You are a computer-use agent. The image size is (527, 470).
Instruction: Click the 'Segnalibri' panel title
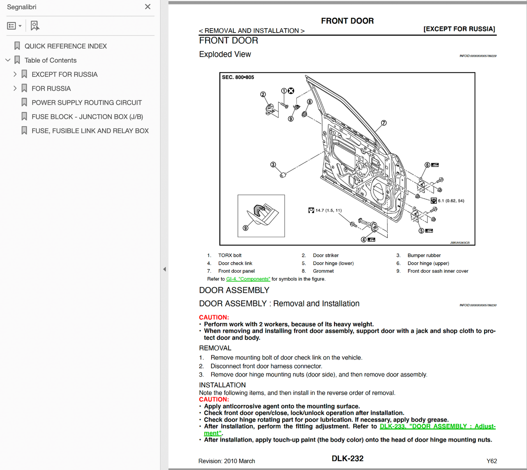[x=22, y=7]
